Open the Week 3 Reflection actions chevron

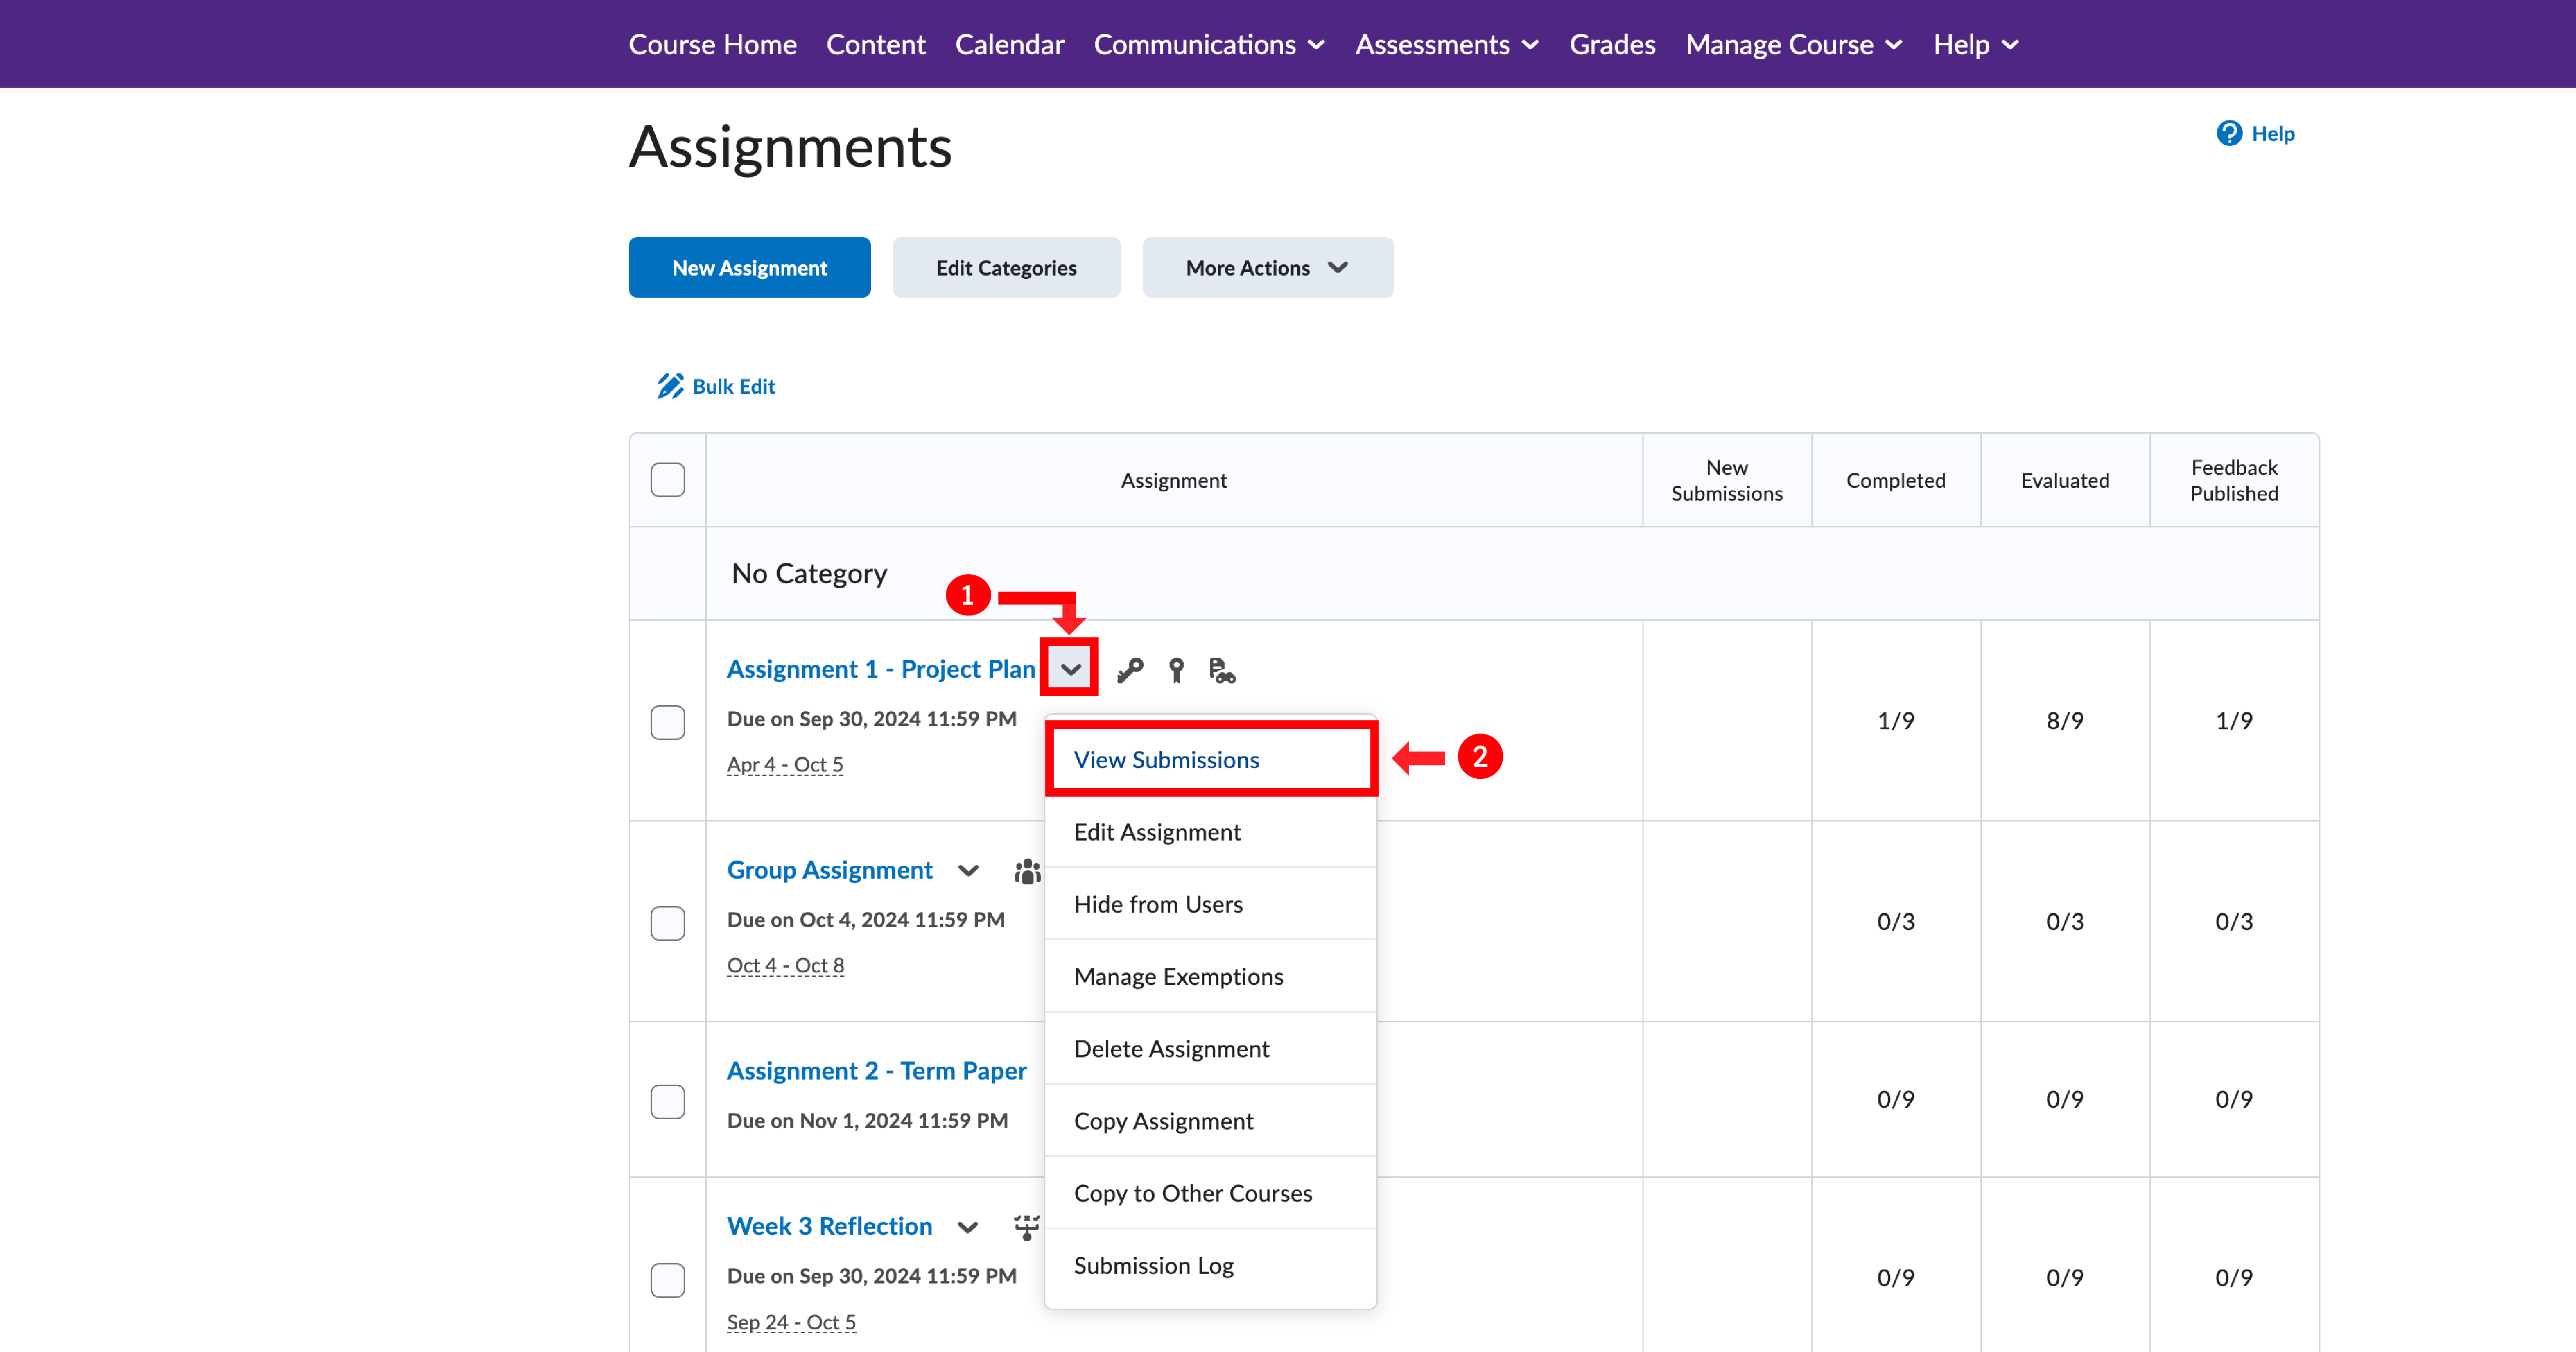pos(968,1227)
